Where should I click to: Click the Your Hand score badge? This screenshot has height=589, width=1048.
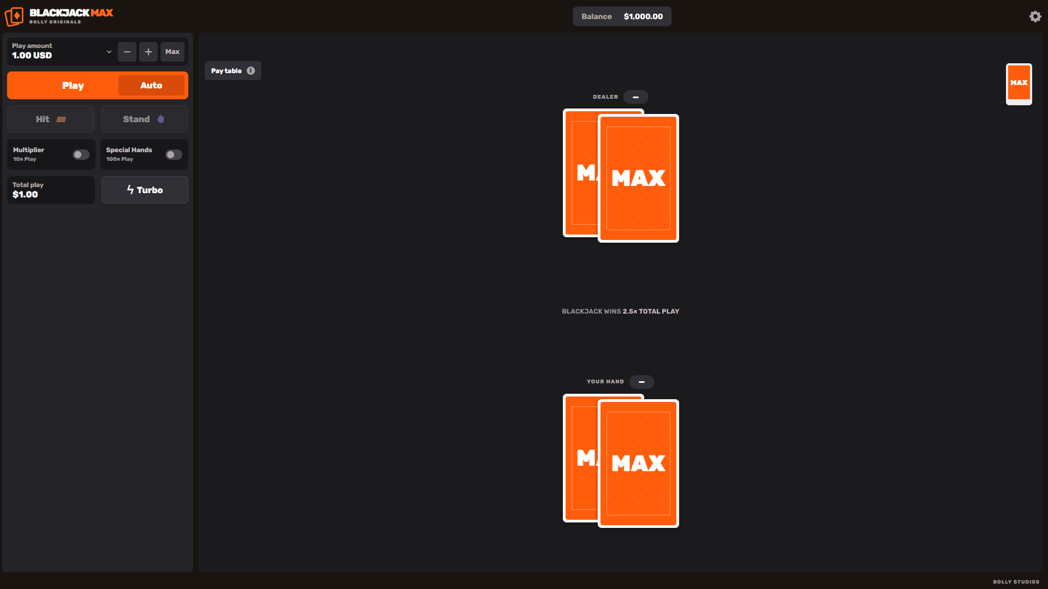click(x=642, y=382)
